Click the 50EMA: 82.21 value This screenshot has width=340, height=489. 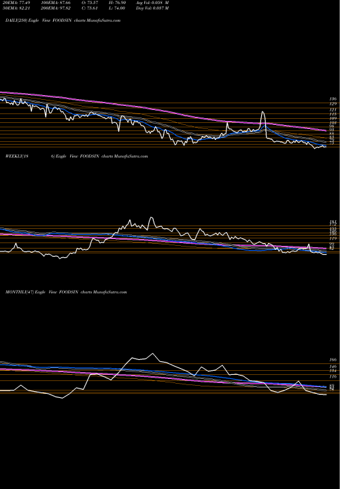coord(16,7)
